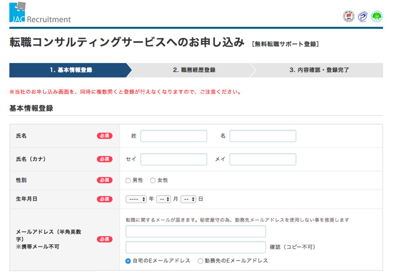Open the birth month dropdown
This screenshot has height=277, width=399.
point(163,199)
